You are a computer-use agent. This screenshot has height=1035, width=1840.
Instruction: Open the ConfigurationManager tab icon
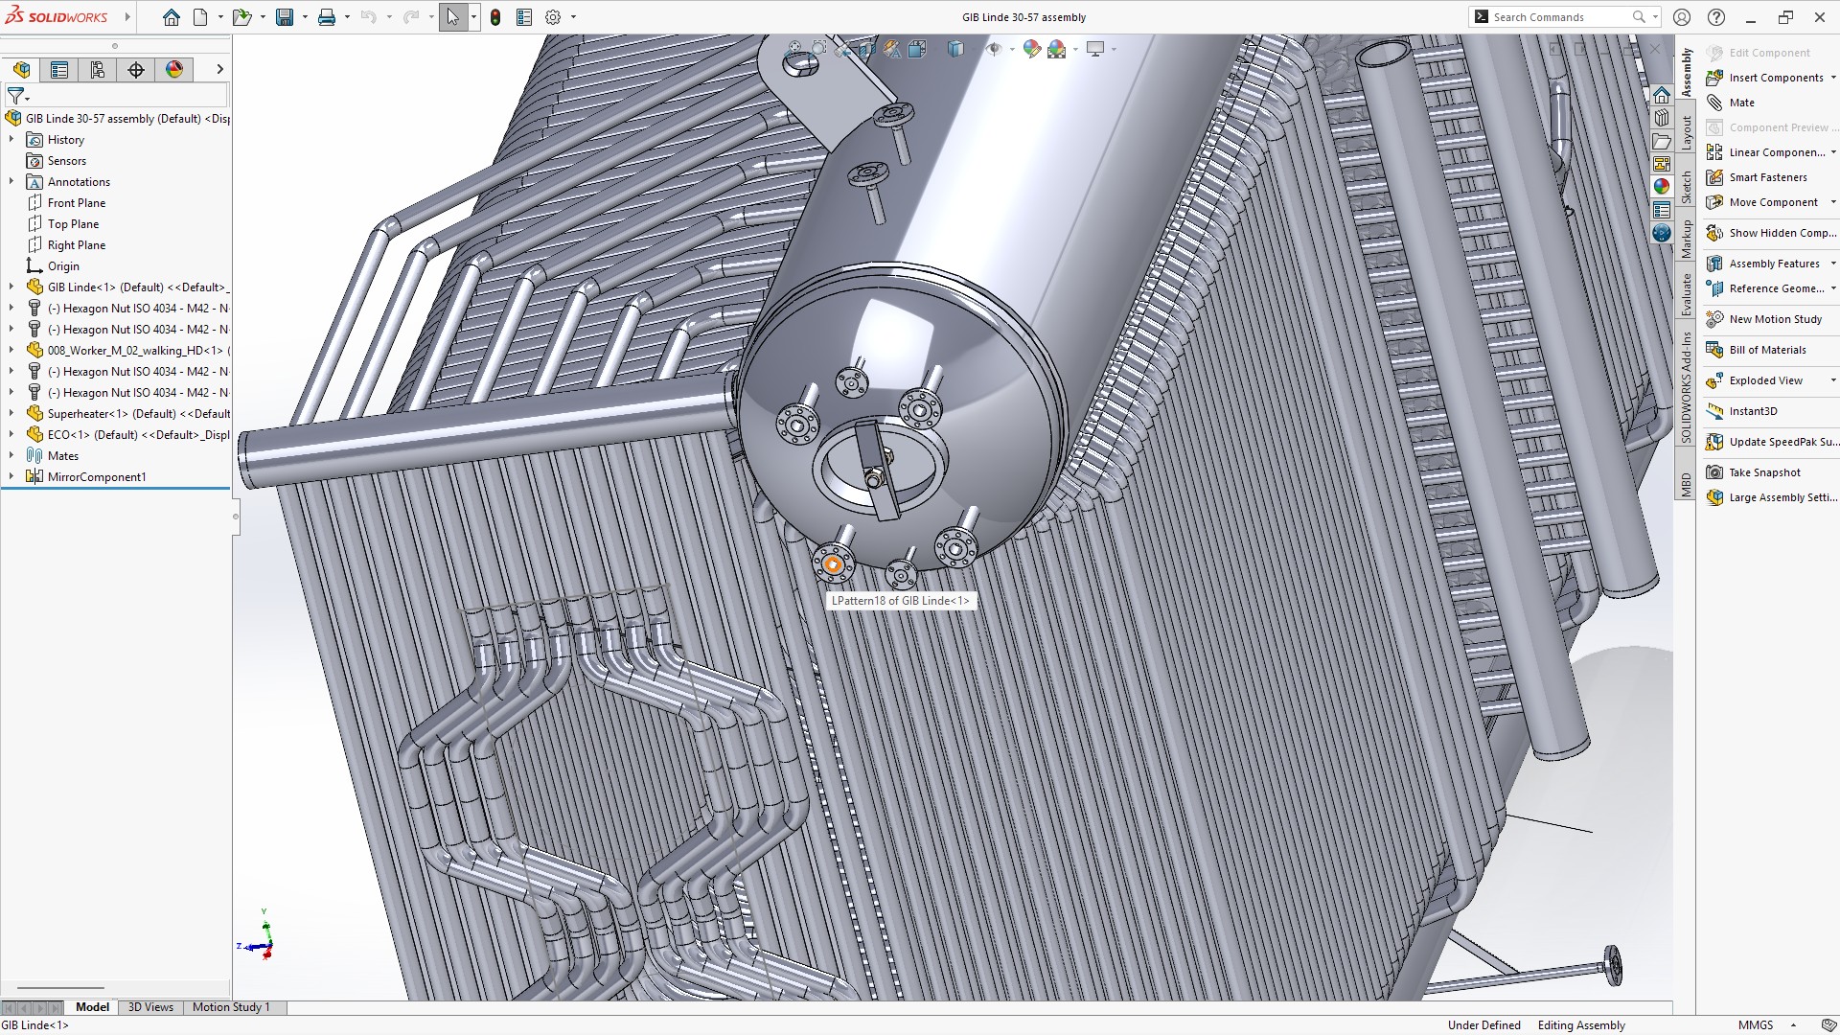point(98,69)
